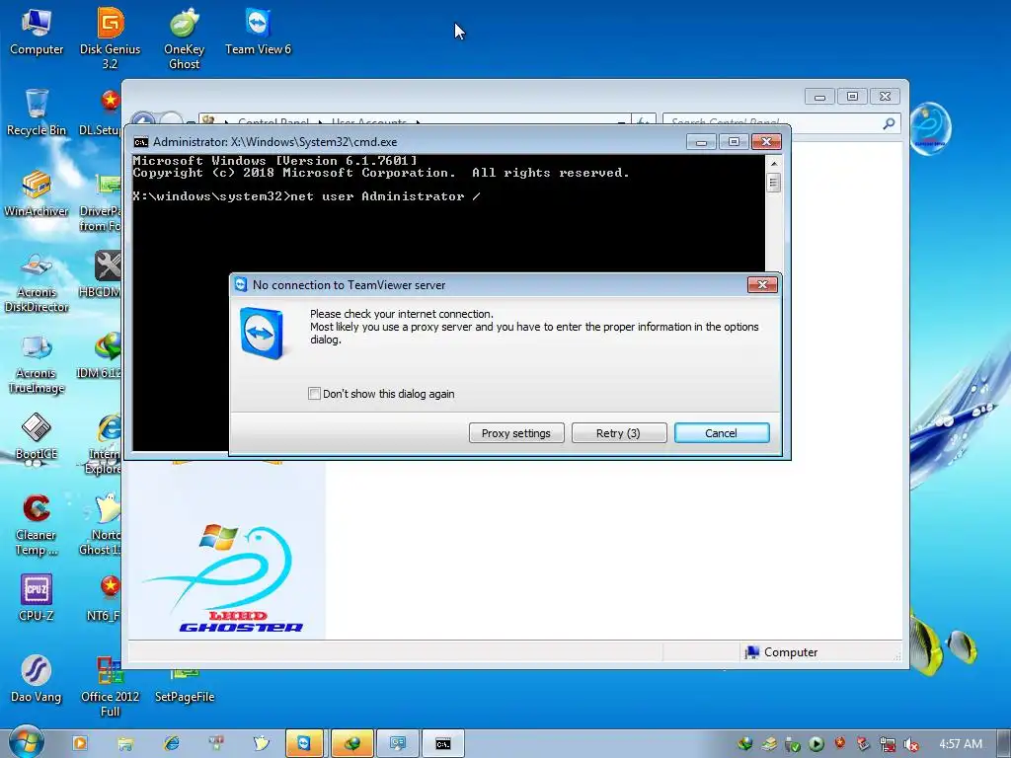Click the Control Panel search magnifier icon

890,123
